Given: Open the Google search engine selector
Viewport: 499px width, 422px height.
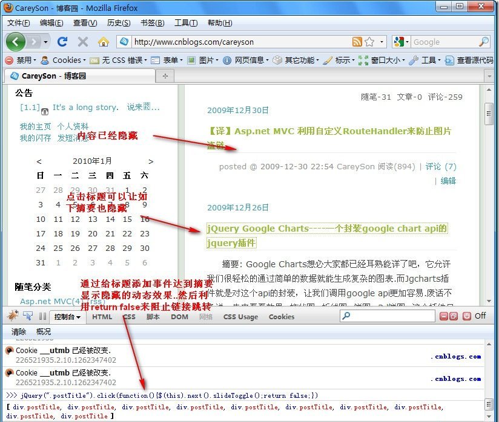Looking at the screenshot, I should click(x=401, y=42).
